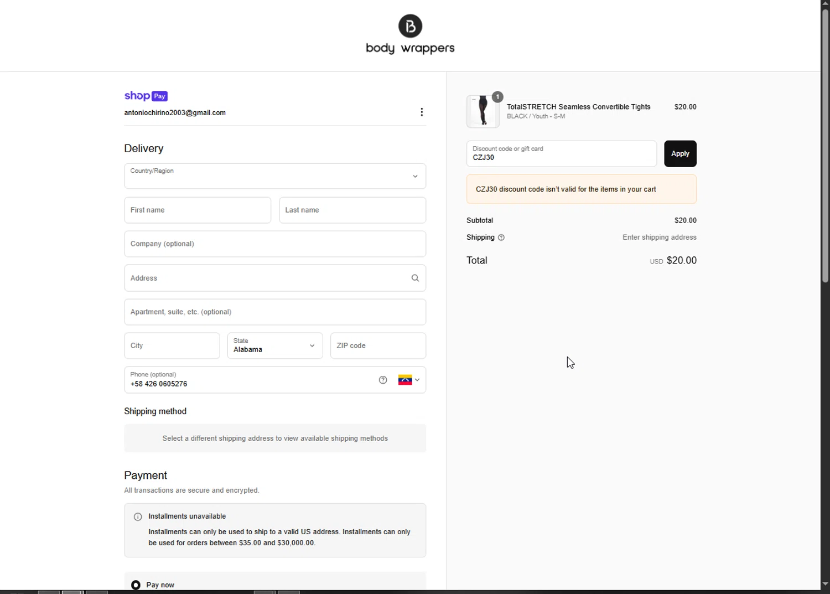Click the TotalSTRETCH tights product thumbnail
This screenshot has width=830, height=594.
click(x=483, y=111)
